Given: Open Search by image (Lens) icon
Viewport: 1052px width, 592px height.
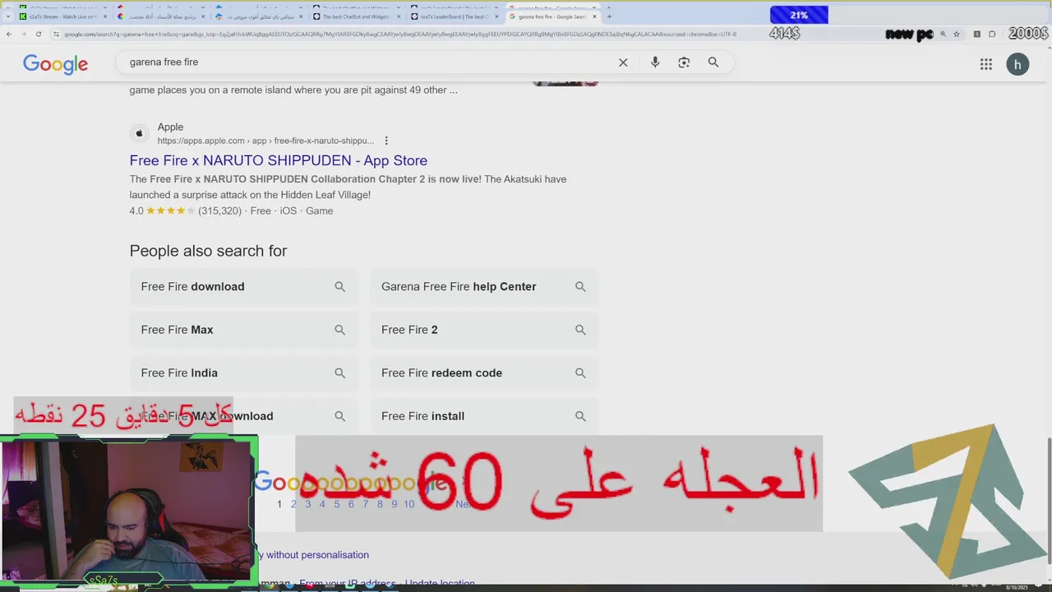Looking at the screenshot, I should [684, 62].
